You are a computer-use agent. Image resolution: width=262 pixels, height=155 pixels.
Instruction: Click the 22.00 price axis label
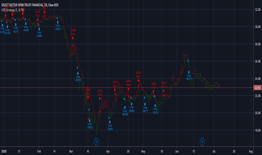click(258, 96)
